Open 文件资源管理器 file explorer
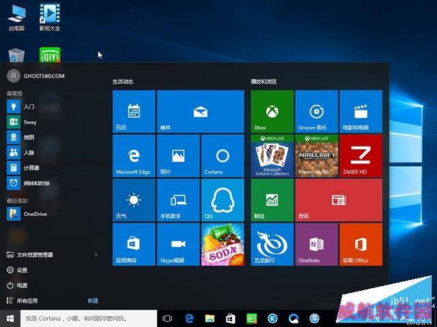437x327 pixels. pos(29,255)
